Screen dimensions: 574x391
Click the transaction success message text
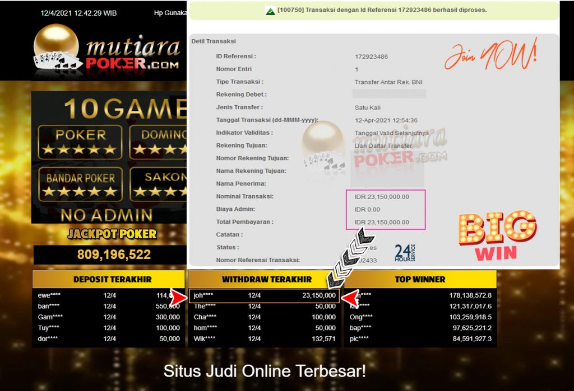(382, 10)
